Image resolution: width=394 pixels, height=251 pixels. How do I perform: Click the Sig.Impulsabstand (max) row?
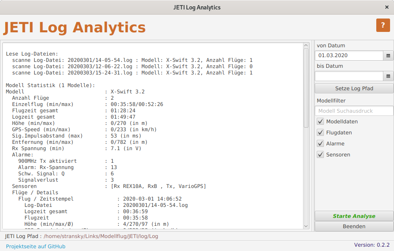click(x=77, y=136)
